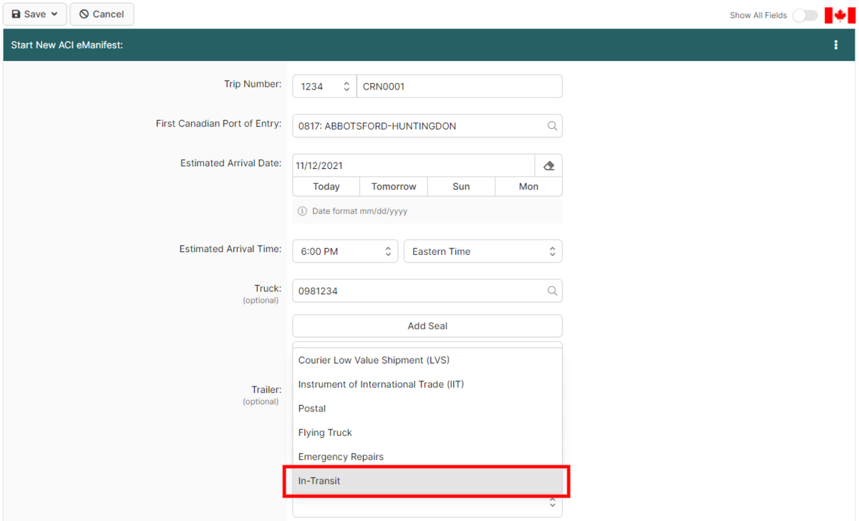Open the kebab menu on the eManifest header
859x521 pixels.
(835, 44)
